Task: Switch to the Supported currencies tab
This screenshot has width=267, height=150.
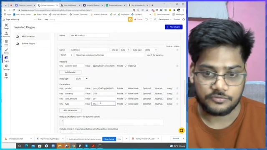Action: click(116, 5)
